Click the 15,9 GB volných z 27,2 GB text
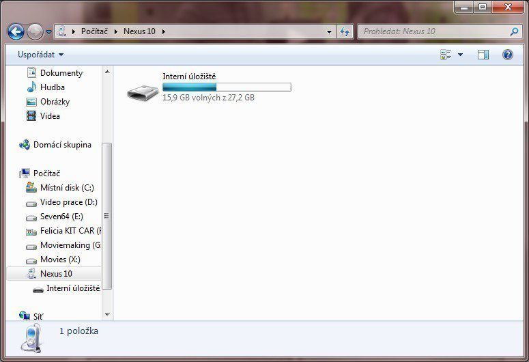This screenshot has height=362, width=529. [x=208, y=98]
